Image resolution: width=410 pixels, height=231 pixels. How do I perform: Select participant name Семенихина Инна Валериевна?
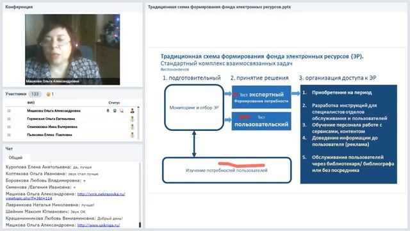coord(53,127)
